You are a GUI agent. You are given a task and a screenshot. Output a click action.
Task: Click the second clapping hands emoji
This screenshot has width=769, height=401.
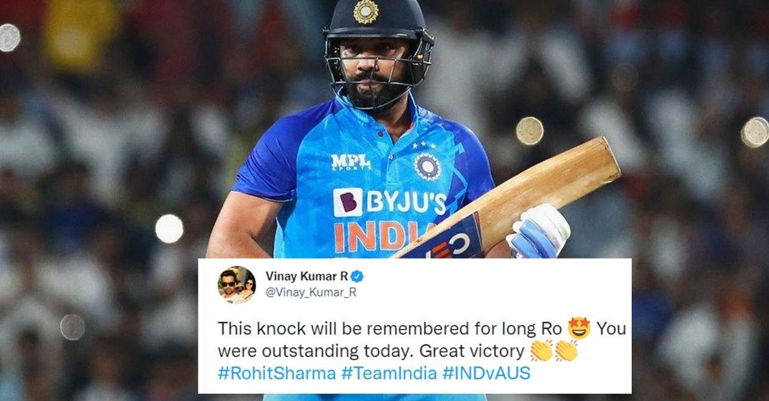(x=566, y=351)
